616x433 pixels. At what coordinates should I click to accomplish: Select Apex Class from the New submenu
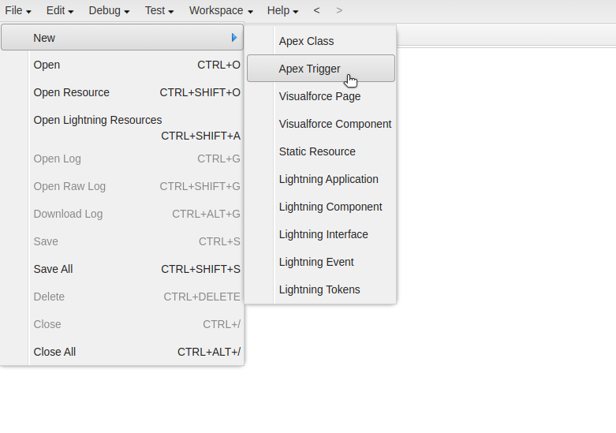tap(307, 41)
